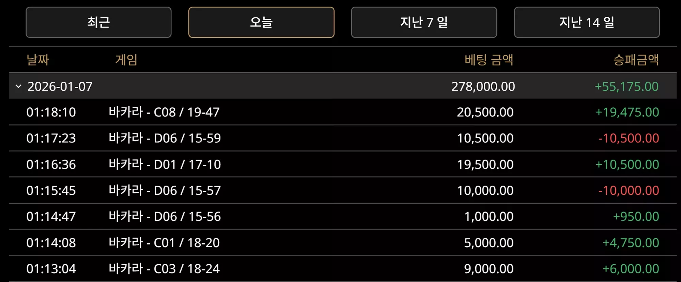This screenshot has height=282, width=681.
Task: Select the 바카라 - D01 / 17-10 row
Action: click(x=343, y=164)
